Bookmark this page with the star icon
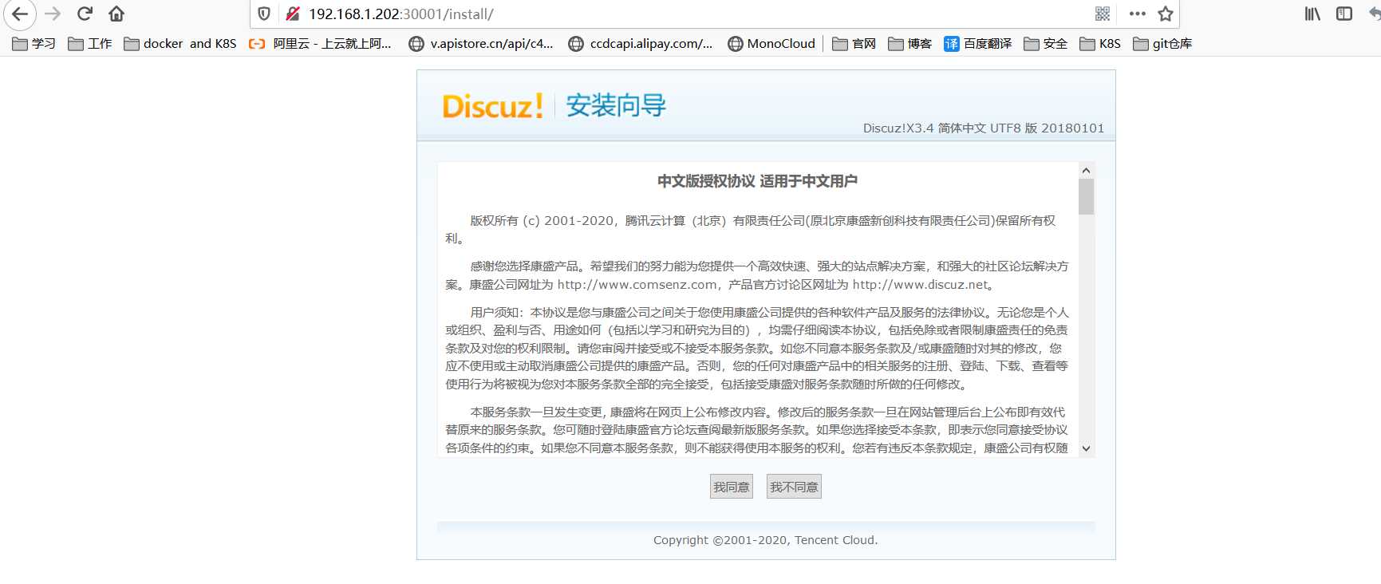 click(x=1166, y=14)
